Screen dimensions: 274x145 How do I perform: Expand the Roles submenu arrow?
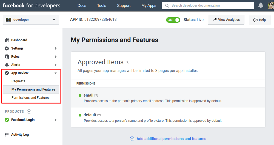56,57
